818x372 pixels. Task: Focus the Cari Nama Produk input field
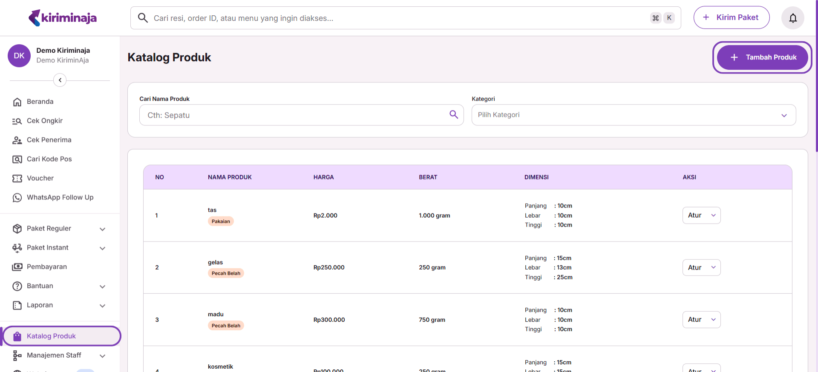(294, 115)
